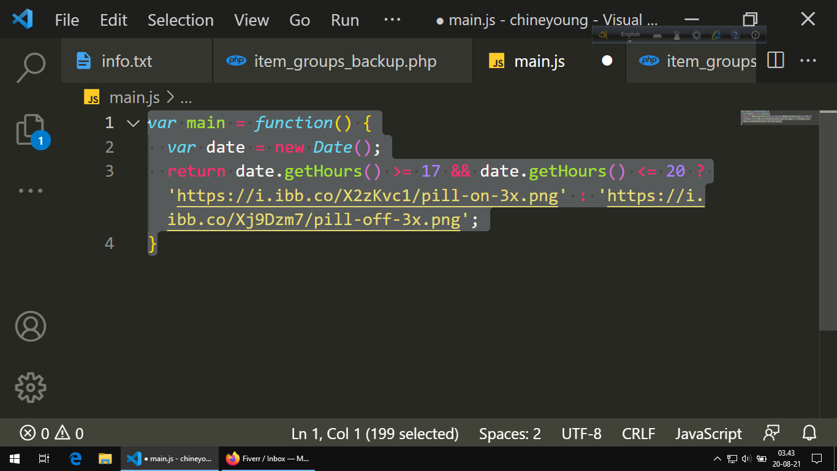
Task: Open the Accounts icon in activity bar
Action: [30, 326]
